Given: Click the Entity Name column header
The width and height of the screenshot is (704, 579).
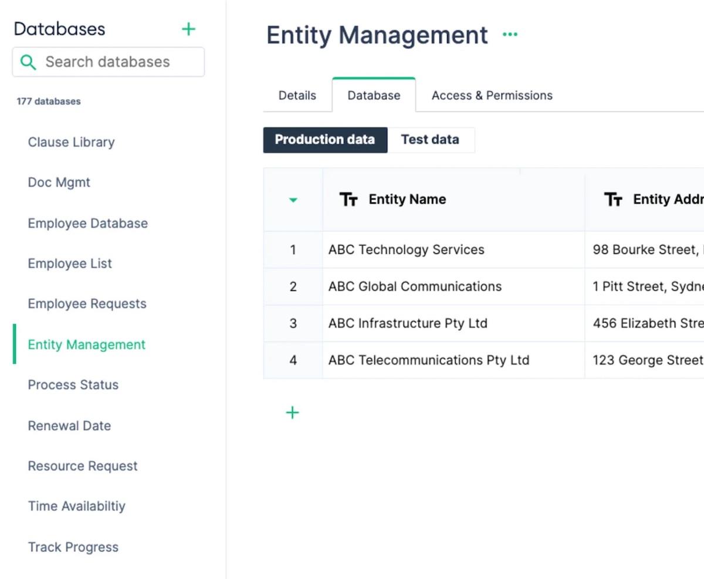Looking at the screenshot, I should (407, 199).
